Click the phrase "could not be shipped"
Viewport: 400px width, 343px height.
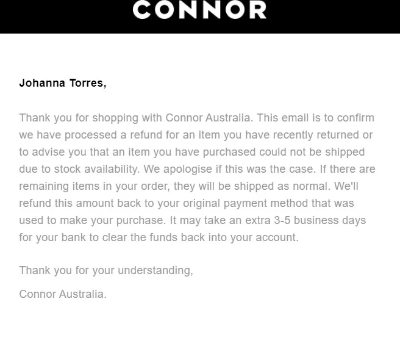pyautogui.click(x=311, y=152)
